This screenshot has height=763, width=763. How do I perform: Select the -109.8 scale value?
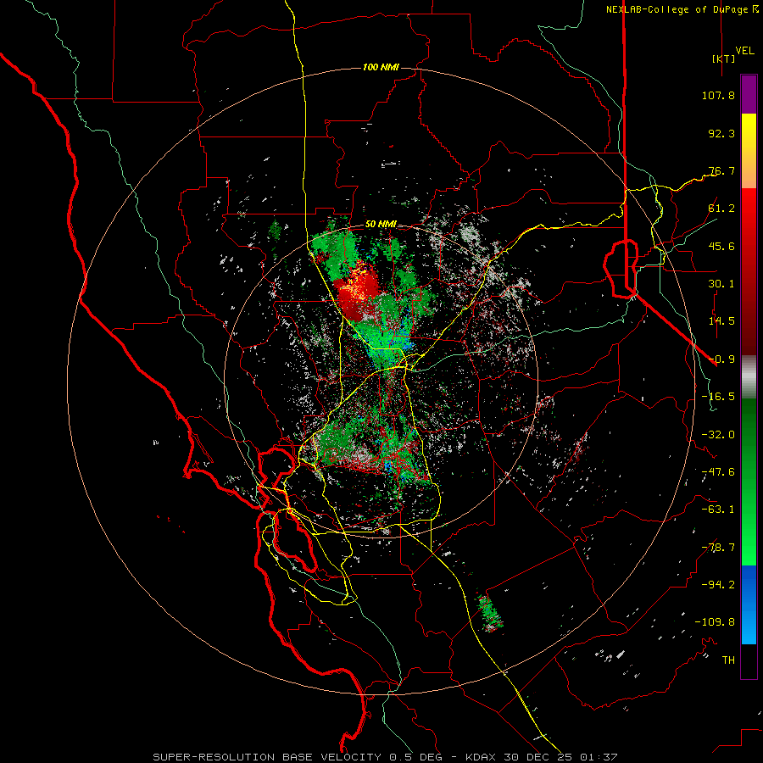715,622
